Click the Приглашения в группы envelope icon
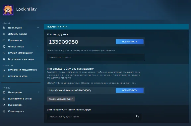The image size is (191, 126). point(4,98)
